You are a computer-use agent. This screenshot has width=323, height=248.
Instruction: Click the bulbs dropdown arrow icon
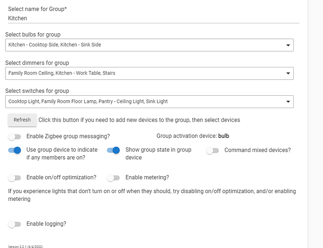point(288,45)
